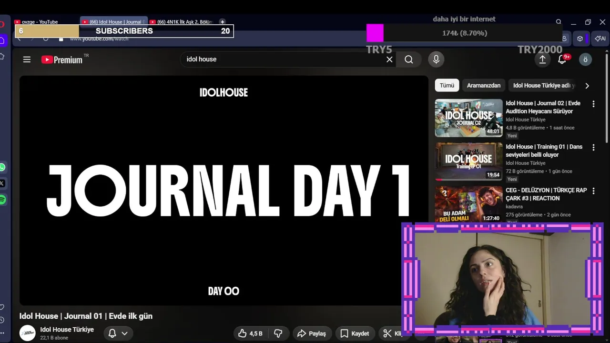Viewport: 610px width, 343px height.
Task: Open Opera sidebar history clock icon
Action: (2, 320)
